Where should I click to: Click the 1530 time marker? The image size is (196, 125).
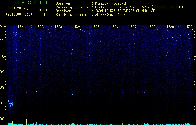[189, 27]
